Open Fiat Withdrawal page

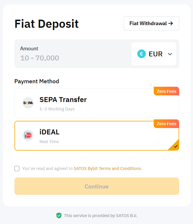151,23
